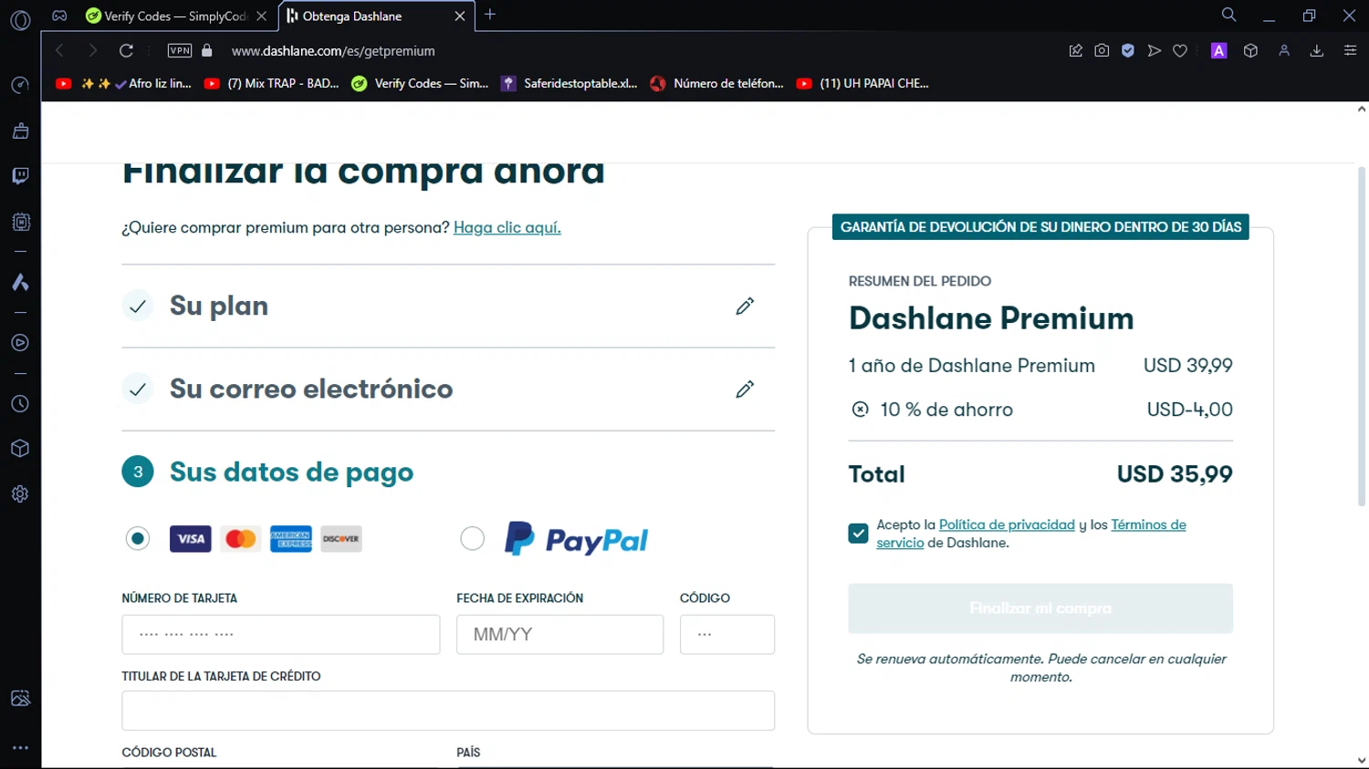Click the workspaces gamepad icon by tabs
The width and height of the screenshot is (1369, 769).
tap(59, 16)
